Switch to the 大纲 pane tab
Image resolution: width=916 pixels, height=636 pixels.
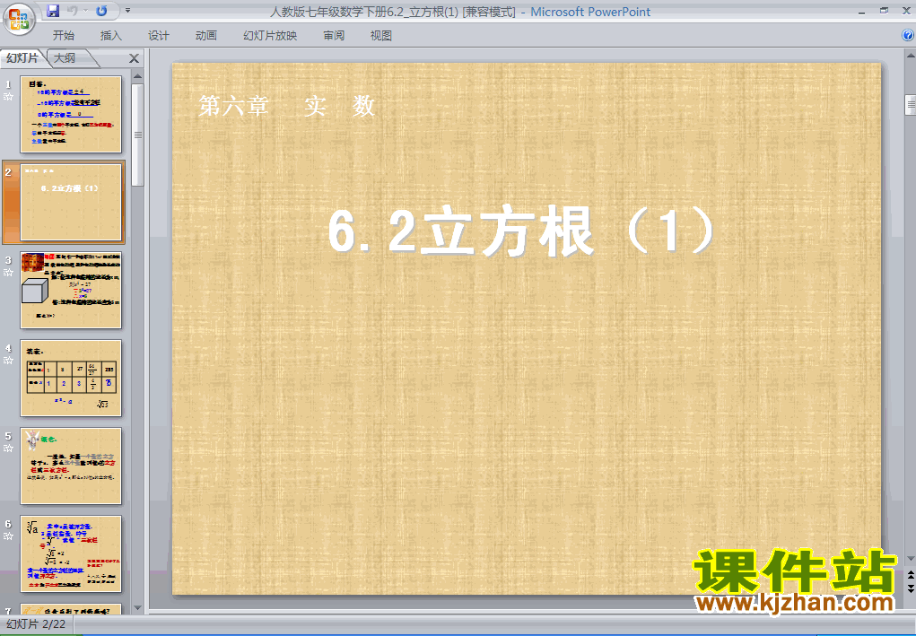pos(65,57)
